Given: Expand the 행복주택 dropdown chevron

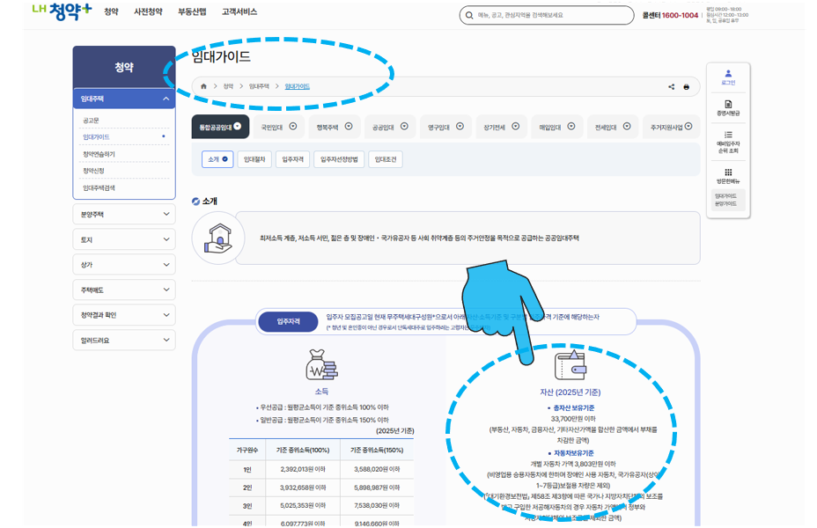Looking at the screenshot, I should pos(349,128).
